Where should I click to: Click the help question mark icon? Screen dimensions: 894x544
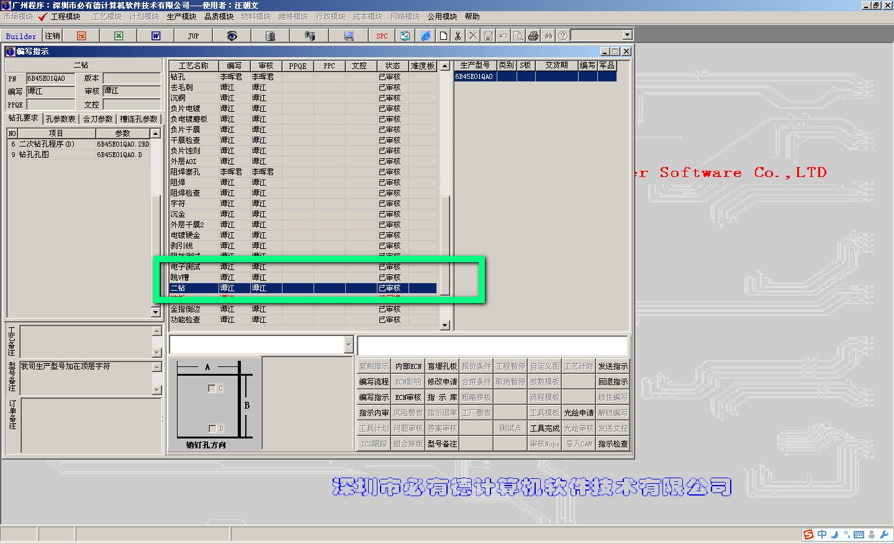(562, 36)
